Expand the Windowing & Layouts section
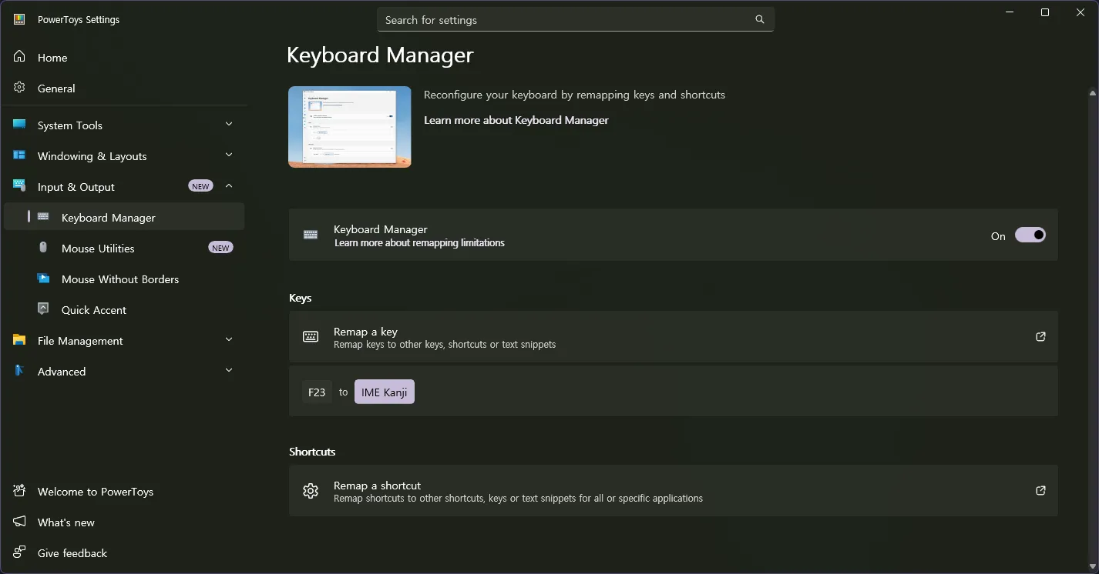The width and height of the screenshot is (1099, 574). coord(229,155)
